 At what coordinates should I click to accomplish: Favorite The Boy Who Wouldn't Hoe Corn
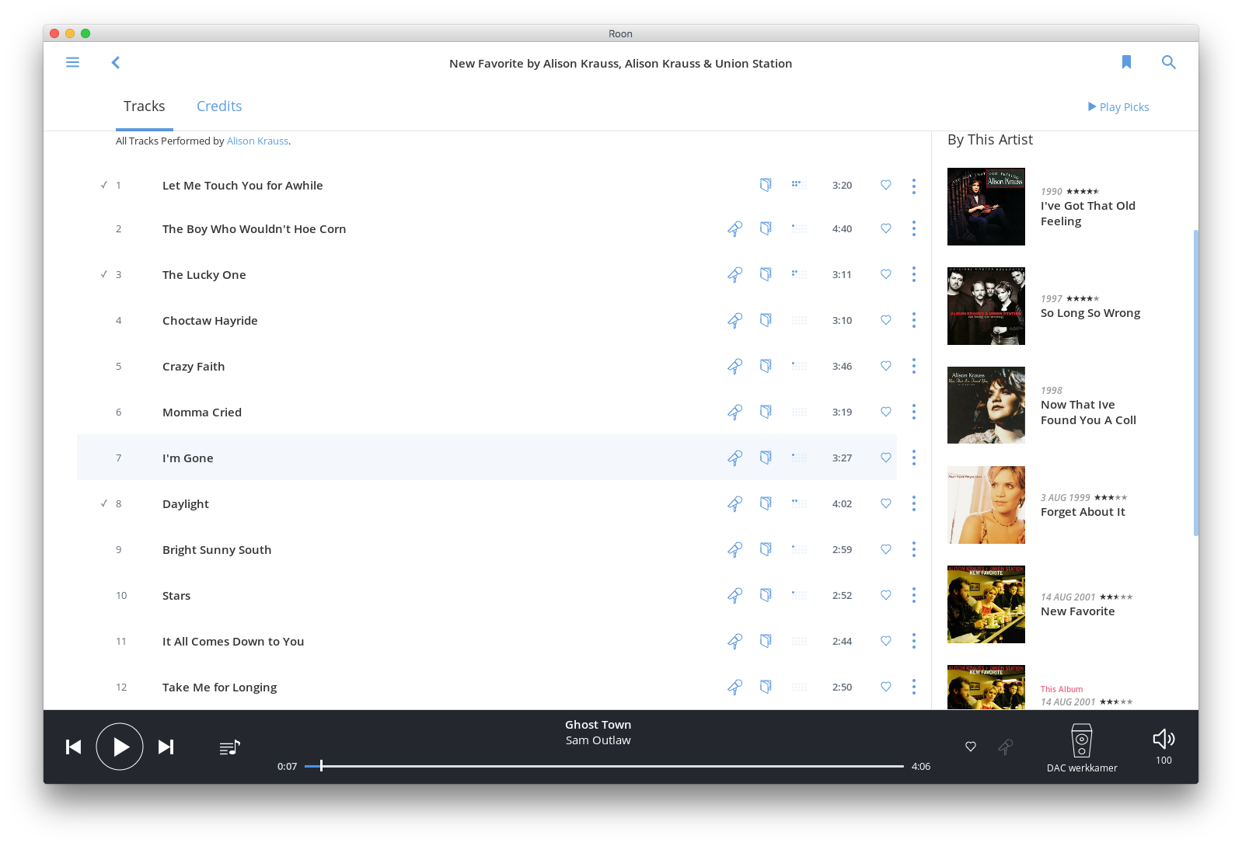coord(885,228)
